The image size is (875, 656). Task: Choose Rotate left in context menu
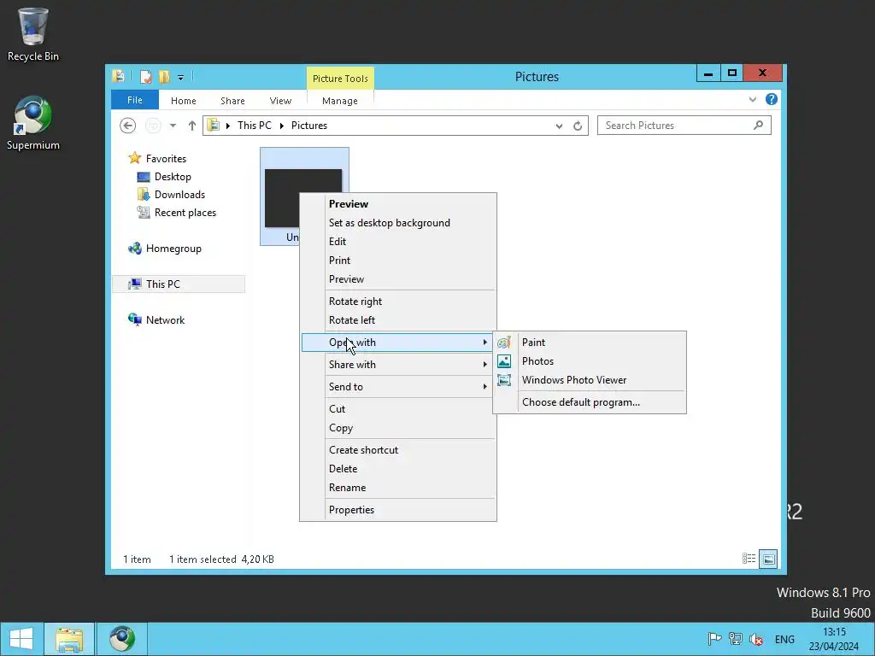tap(398, 320)
